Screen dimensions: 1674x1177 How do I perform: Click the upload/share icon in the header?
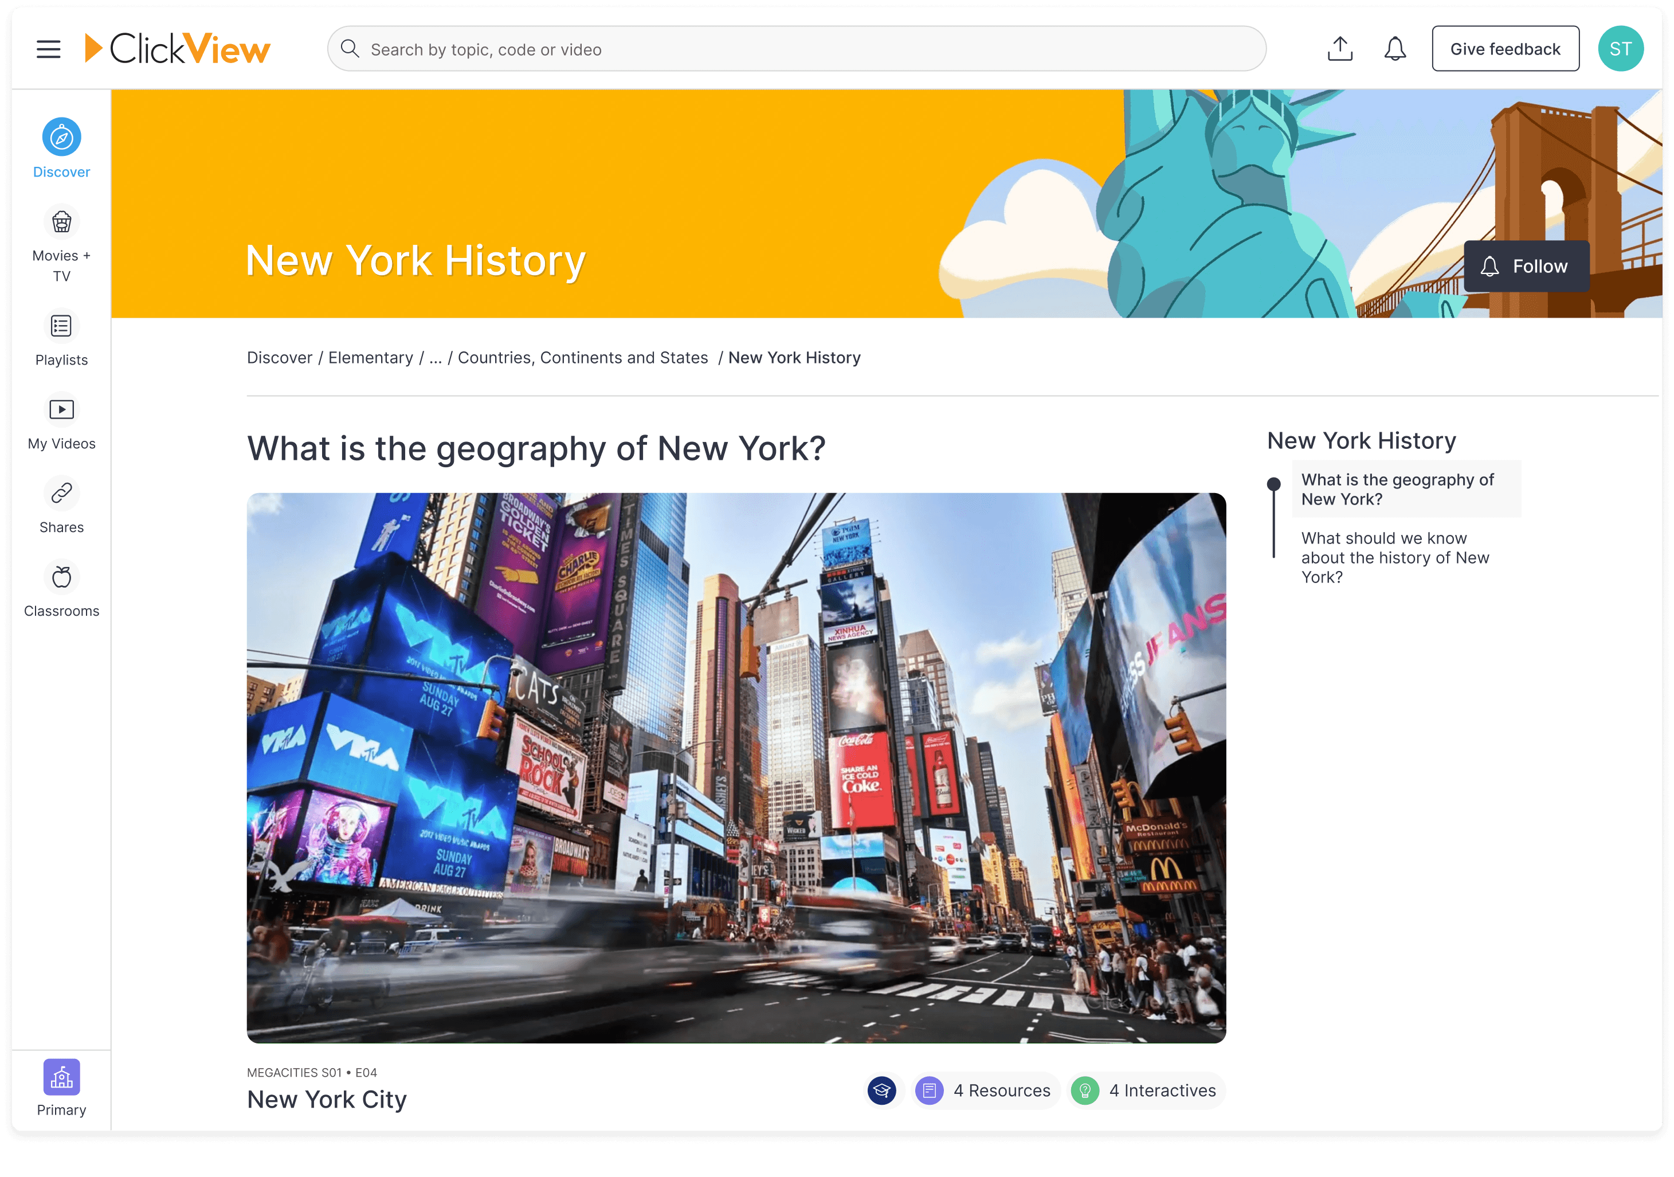click(1339, 48)
